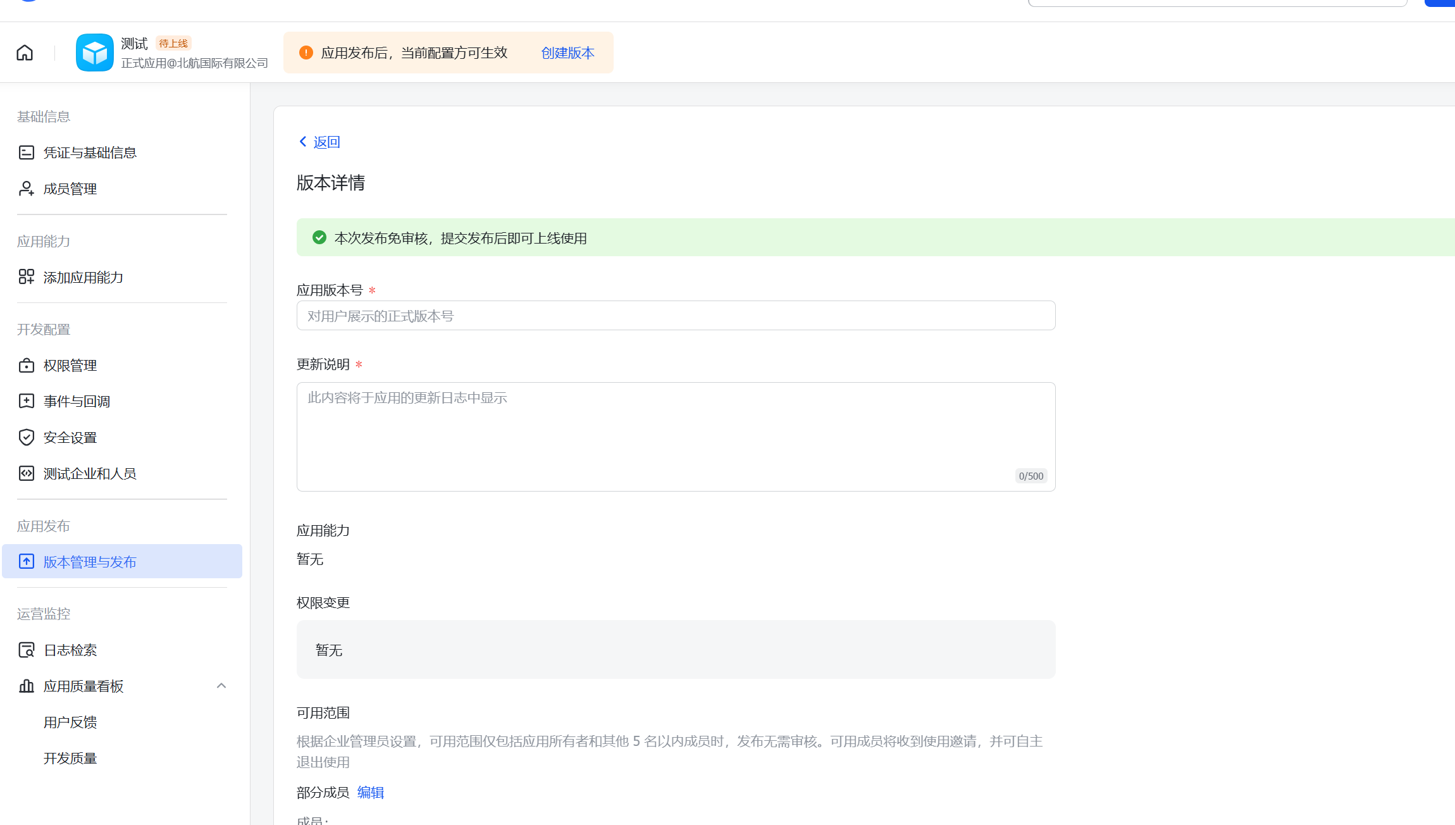Click 编辑 next to 部分成员
1455x825 pixels.
point(371,792)
